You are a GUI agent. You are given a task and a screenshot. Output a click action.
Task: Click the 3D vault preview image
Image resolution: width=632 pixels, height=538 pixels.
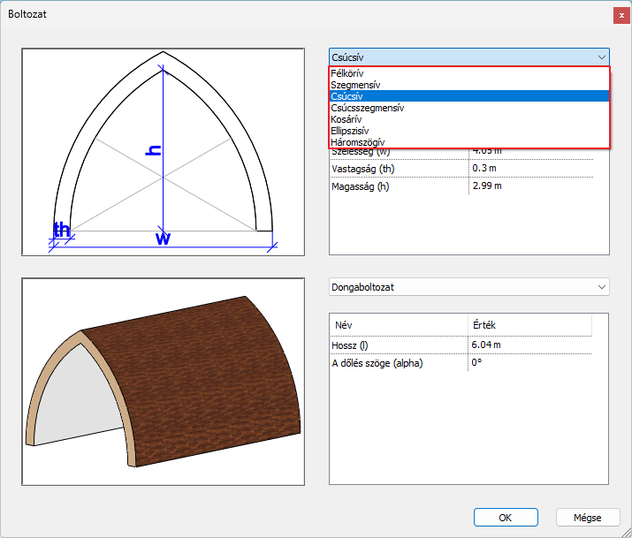163,382
